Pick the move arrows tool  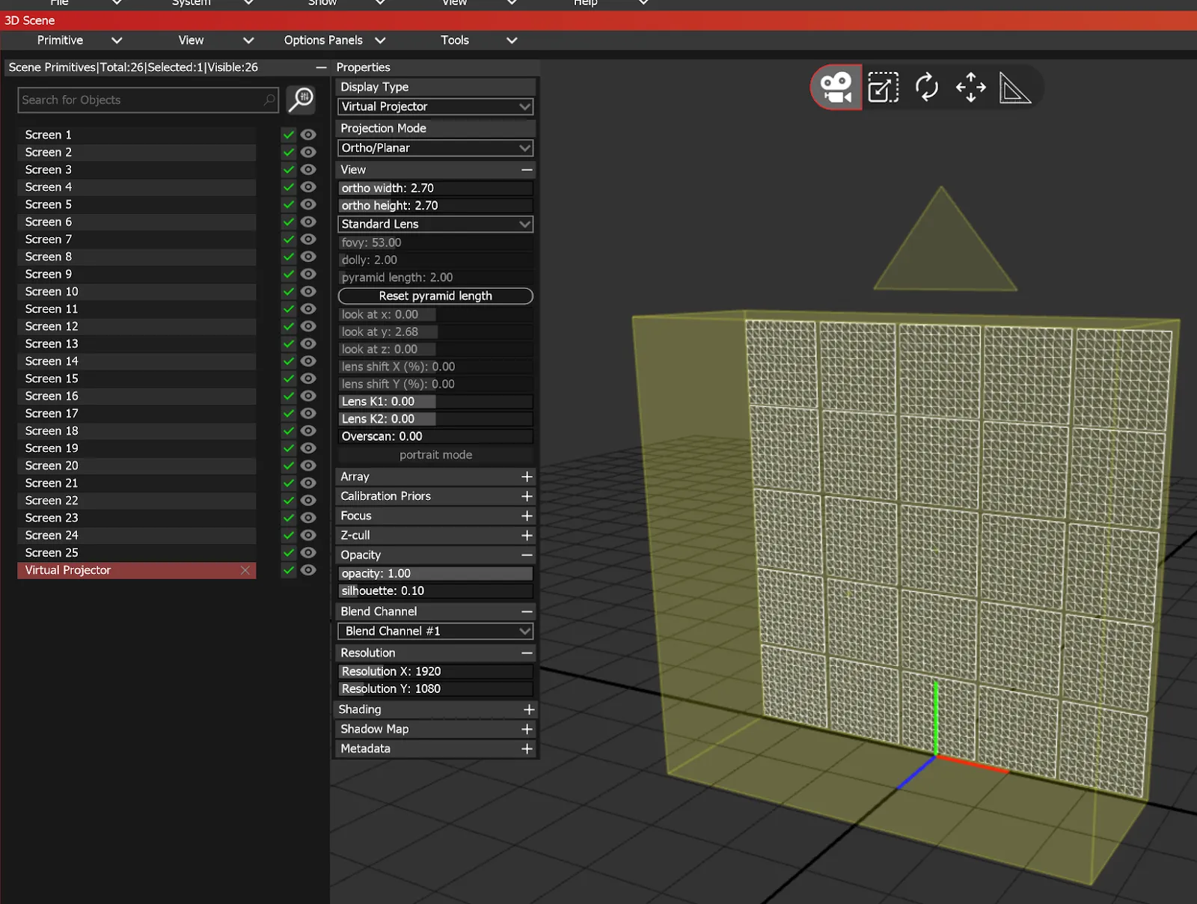pyautogui.click(x=971, y=88)
